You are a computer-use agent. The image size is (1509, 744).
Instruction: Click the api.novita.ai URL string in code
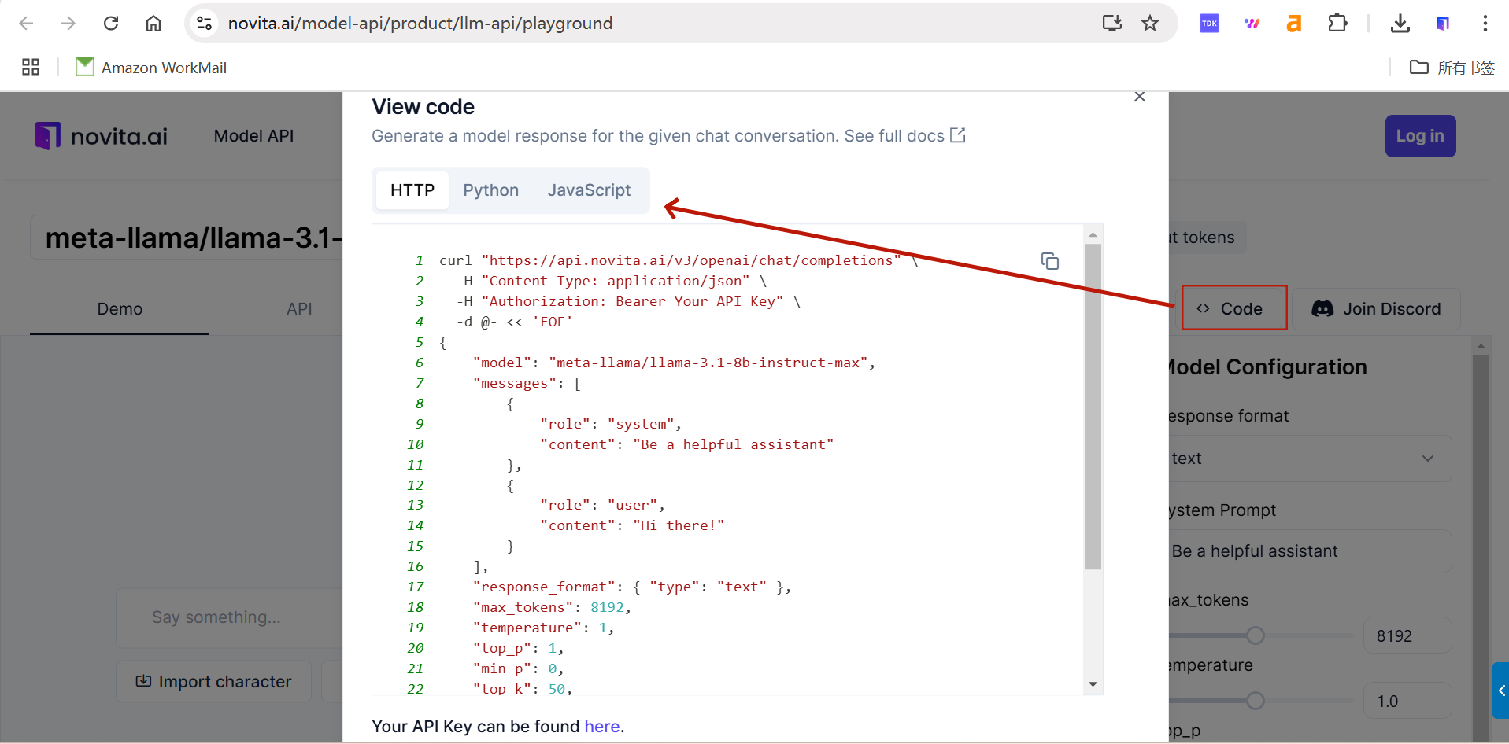pyautogui.click(x=691, y=260)
